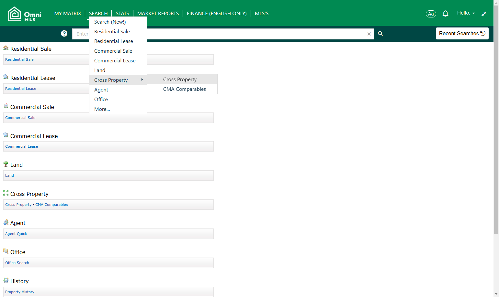Choose Residential Sale in the dropdown menu
This screenshot has height=297, width=499.
click(x=118, y=32)
